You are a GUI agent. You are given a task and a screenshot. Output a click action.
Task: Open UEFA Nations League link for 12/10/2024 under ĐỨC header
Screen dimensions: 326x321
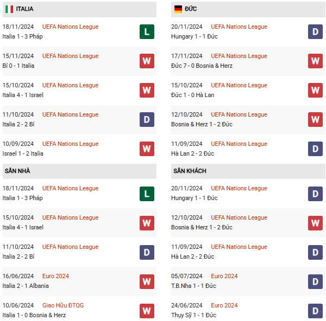[x=239, y=114]
